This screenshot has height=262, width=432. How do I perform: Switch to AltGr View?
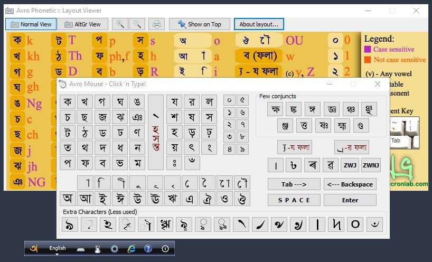[82, 24]
